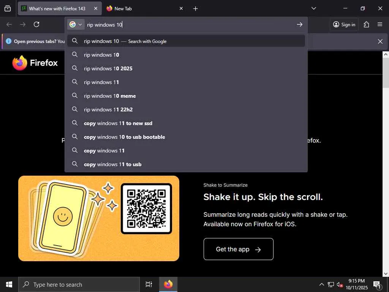The height and width of the screenshot is (292, 389).
Task: Click the Get the app button
Action: click(x=239, y=249)
